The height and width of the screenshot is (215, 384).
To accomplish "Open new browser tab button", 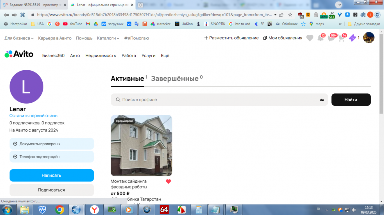I will tap(140, 5).
